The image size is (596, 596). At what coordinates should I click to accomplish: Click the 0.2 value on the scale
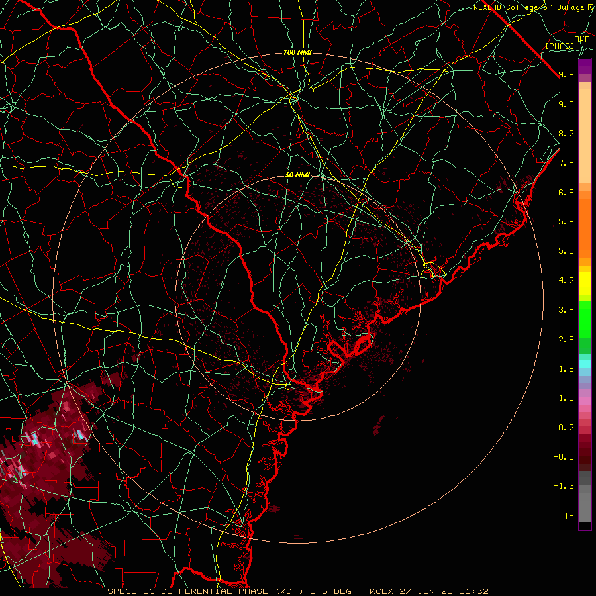(566, 428)
